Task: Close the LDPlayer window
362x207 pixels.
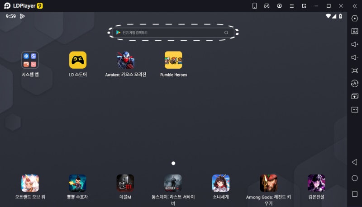Action: [x=341, y=6]
